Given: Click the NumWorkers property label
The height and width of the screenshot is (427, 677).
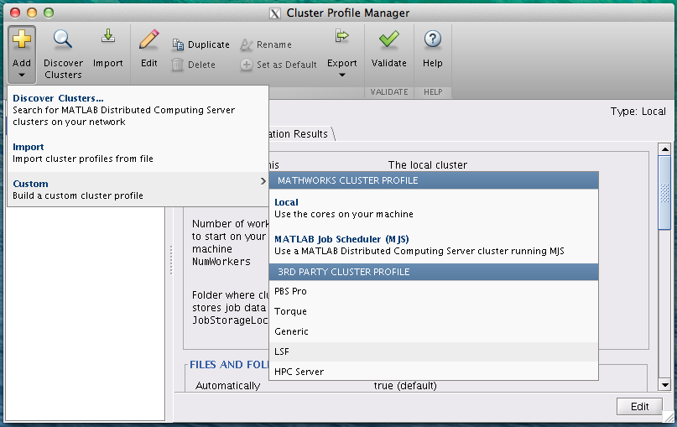Looking at the screenshot, I should click(221, 262).
